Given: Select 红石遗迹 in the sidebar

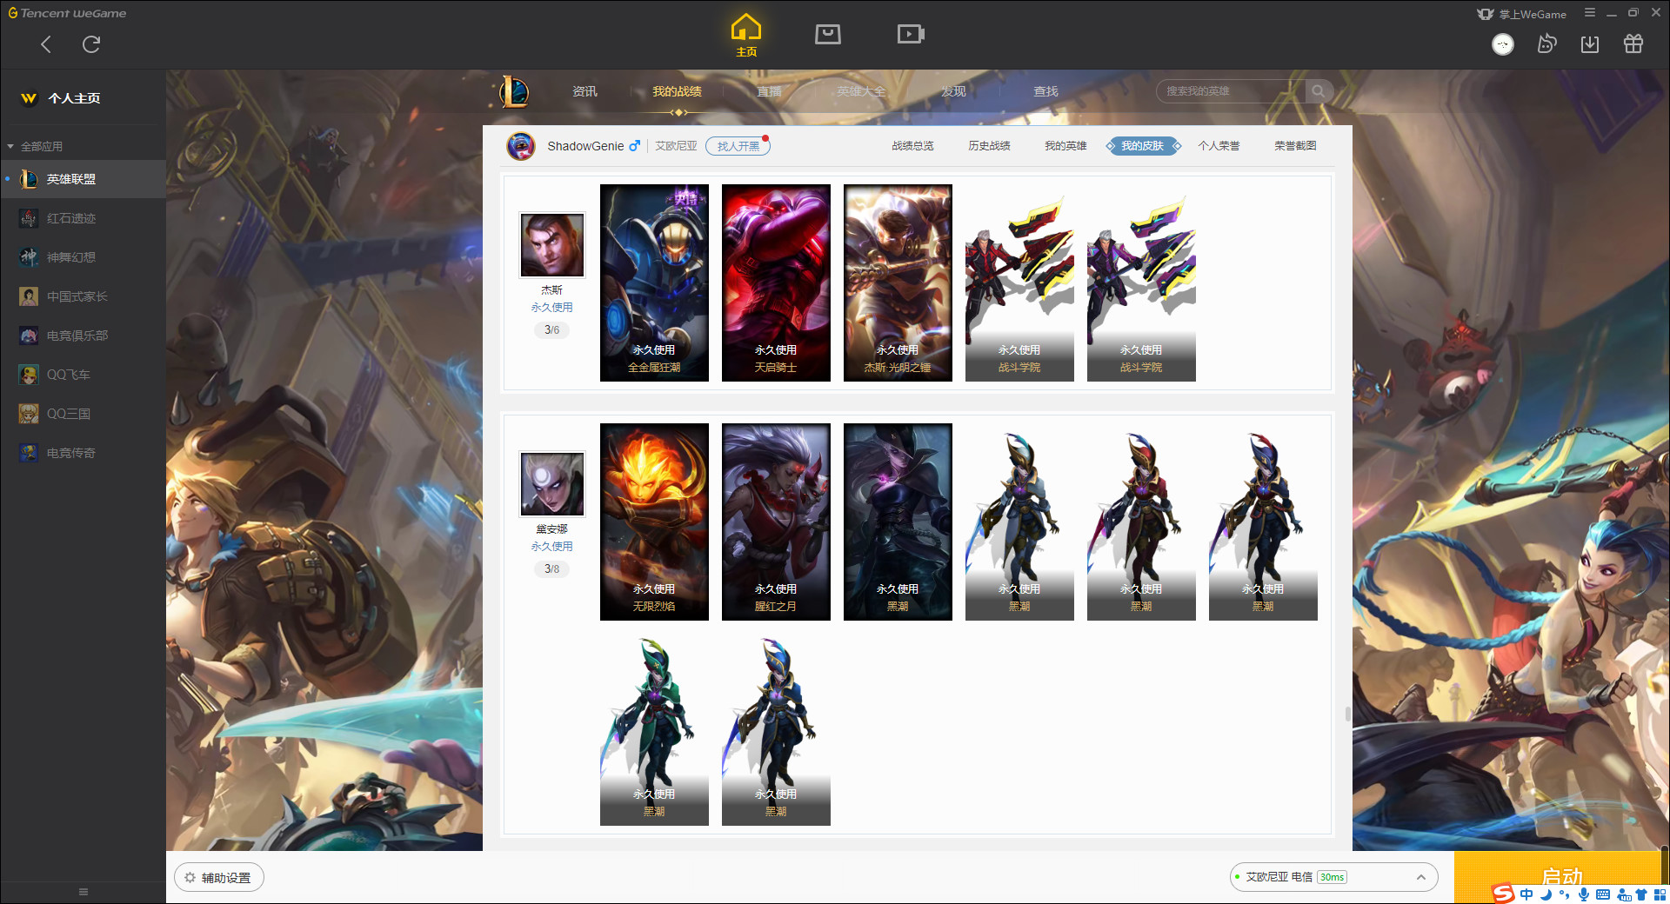Looking at the screenshot, I should (83, 218).
